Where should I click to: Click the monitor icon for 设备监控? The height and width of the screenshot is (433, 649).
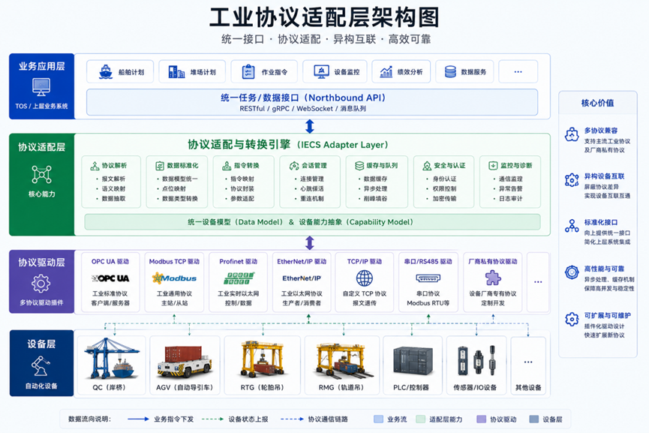(x=321, y=71)
